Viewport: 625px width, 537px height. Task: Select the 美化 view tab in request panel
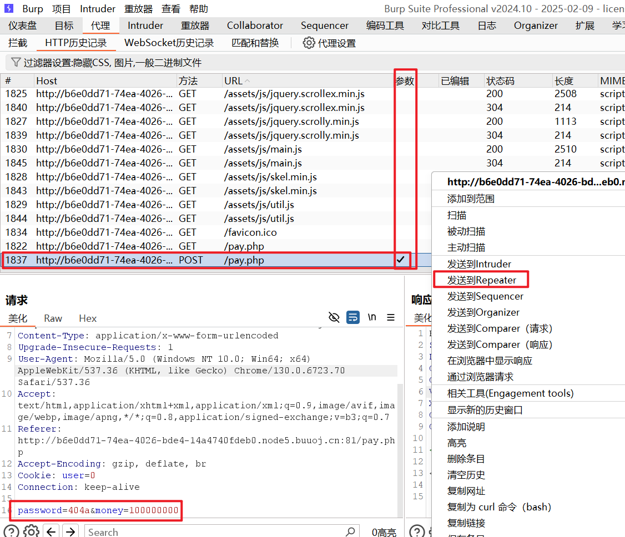[18, 318]
